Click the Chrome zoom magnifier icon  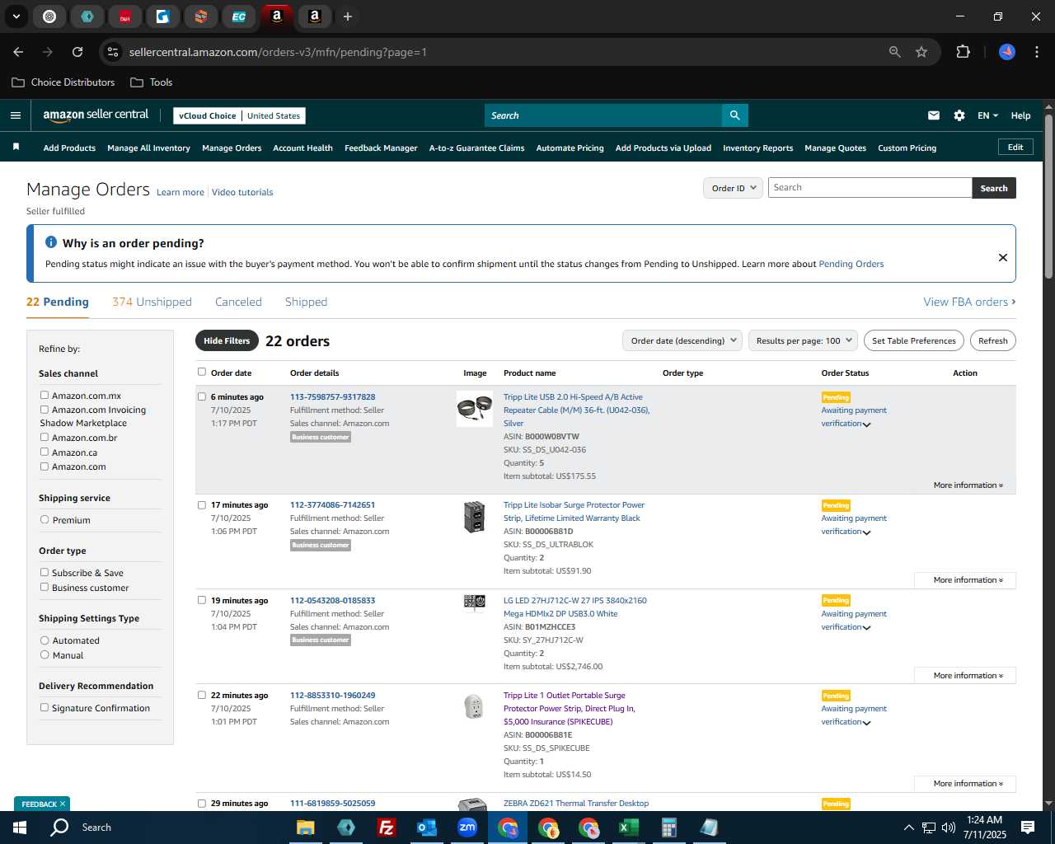[x=895, y=52]
